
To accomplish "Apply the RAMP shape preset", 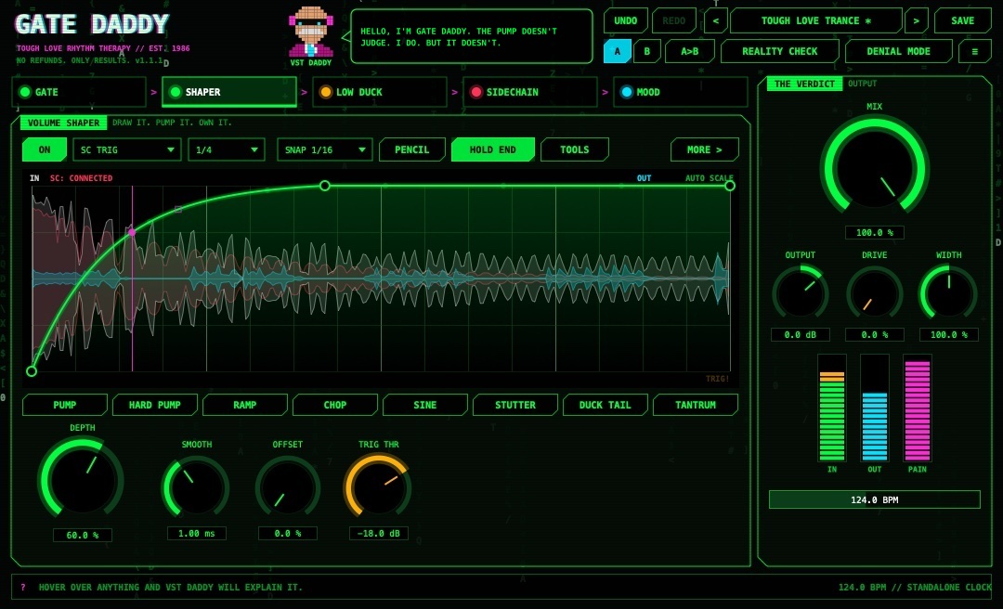I will (245, 405).
